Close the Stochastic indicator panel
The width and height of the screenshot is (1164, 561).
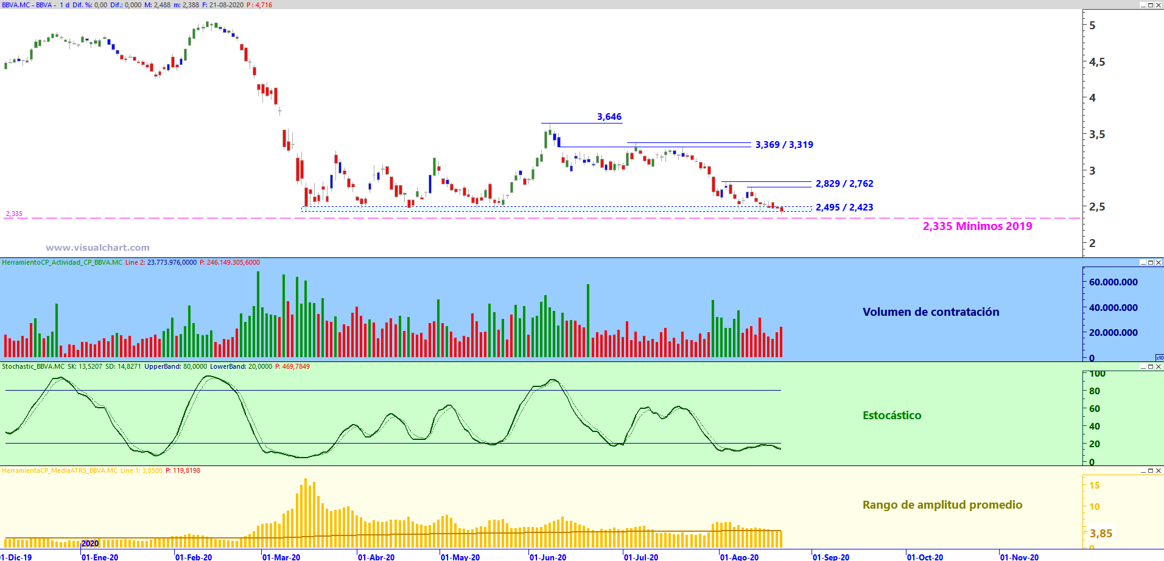[x=1159, y=367]
